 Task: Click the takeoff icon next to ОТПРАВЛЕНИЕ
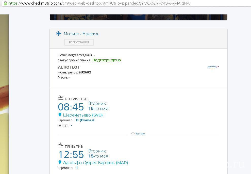[61, 98]
